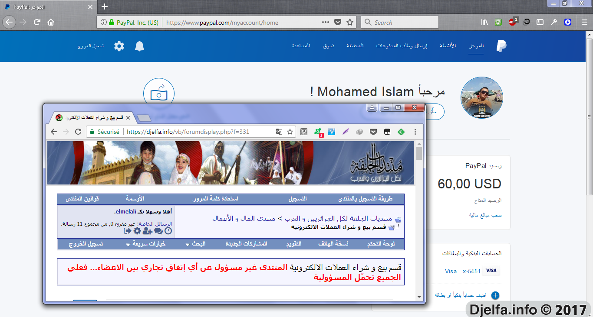Click the chain link extension icon in Firefox
593x317 pixels.
pos(526,23)
